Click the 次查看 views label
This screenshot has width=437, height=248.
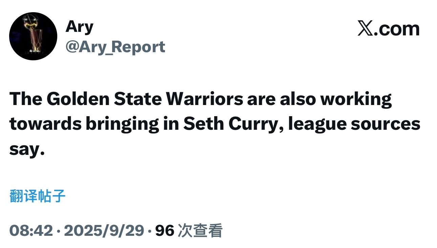[x=200, y=231]
